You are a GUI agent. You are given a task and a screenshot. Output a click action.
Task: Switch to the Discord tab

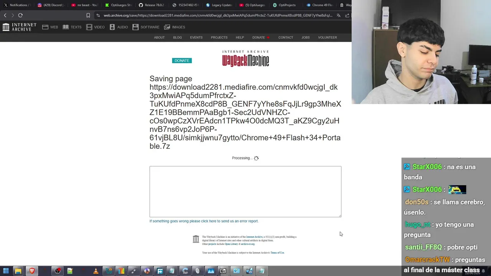click(x=51, y=5)
